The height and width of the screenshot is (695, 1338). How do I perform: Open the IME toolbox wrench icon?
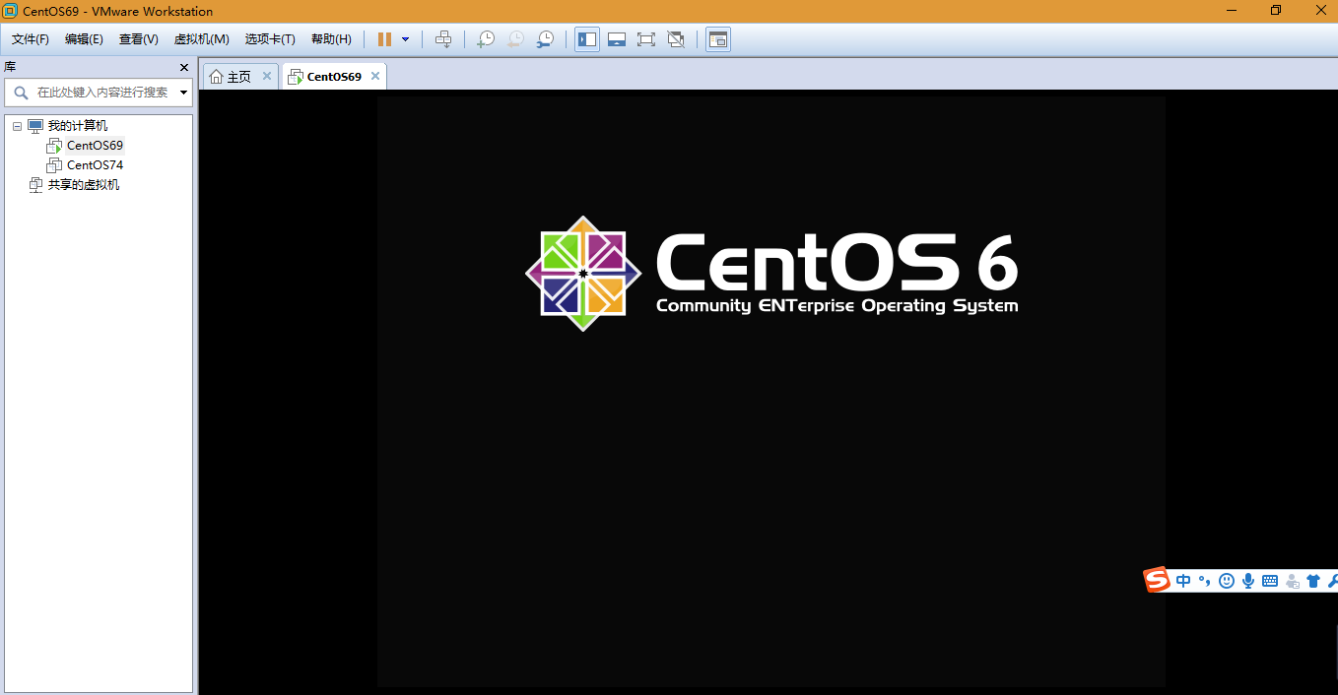coord(1332,581)
